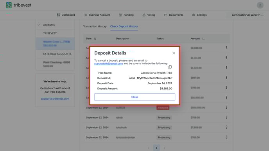Open the Voting page

click(x=149, y=15)
